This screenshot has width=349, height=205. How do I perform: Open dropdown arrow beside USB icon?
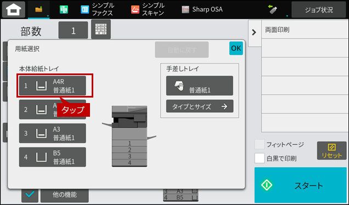tap(287, 16)
